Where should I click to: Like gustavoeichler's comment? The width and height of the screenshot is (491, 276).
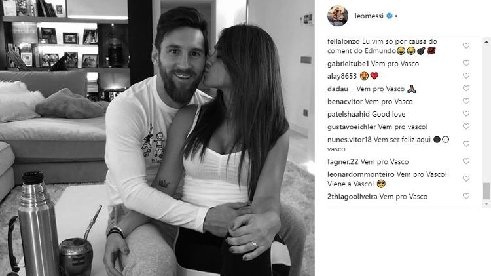click(x=466, y=127)
